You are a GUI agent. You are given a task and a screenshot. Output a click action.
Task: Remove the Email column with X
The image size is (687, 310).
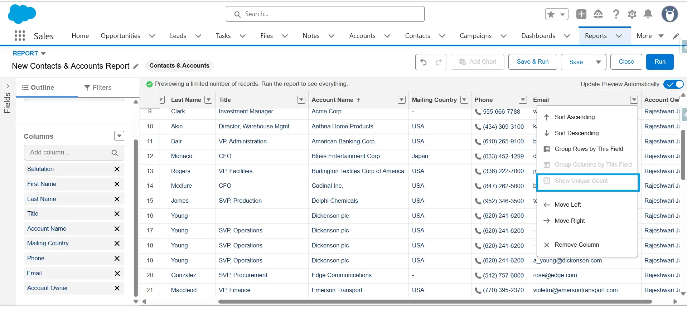117,274
